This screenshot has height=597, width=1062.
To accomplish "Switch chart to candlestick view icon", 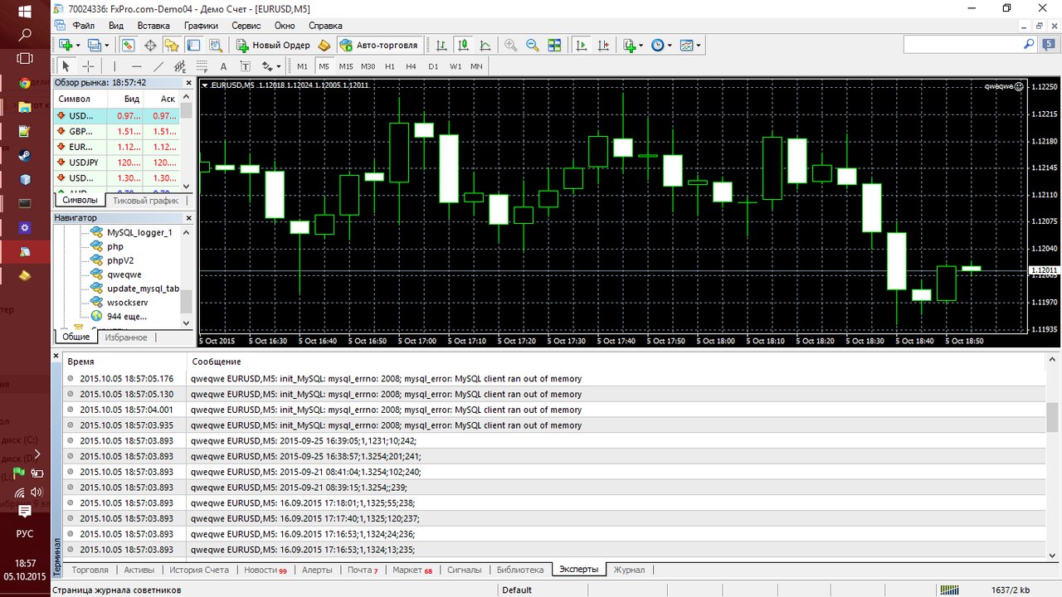I will click(x=463, y=46).
